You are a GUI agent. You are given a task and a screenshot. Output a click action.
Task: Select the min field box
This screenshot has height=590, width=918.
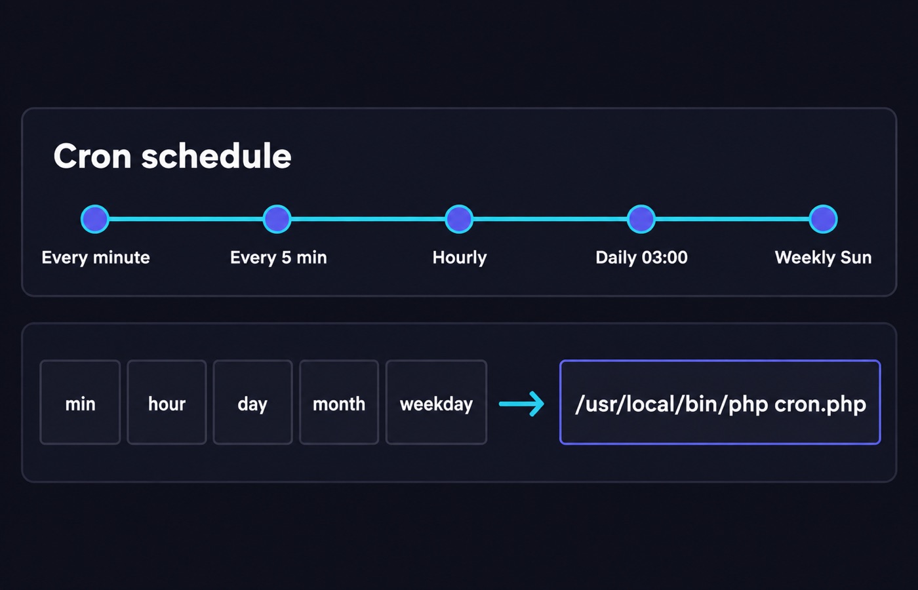80,403
